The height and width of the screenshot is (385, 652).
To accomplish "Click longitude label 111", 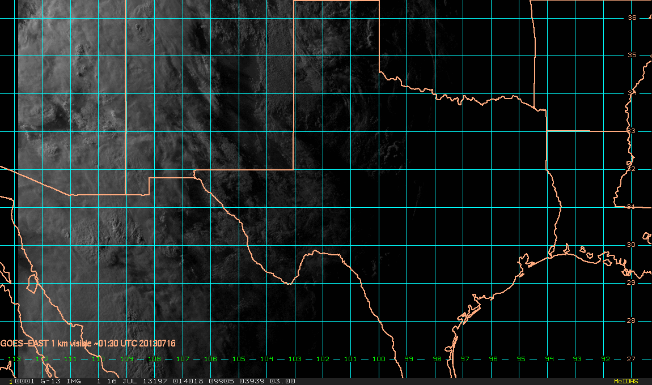I will click(70, 359).
